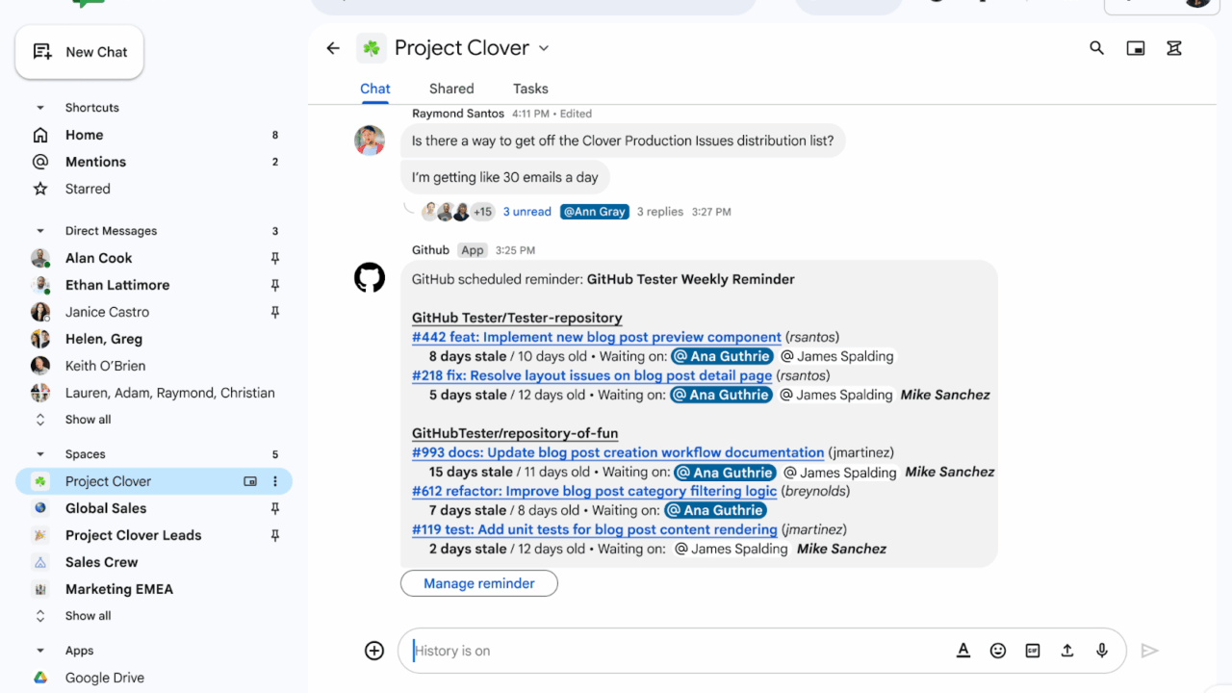1232x693 pixels.
Task: Click the pop-out icon on the Project Clover row
Action: 250,481
